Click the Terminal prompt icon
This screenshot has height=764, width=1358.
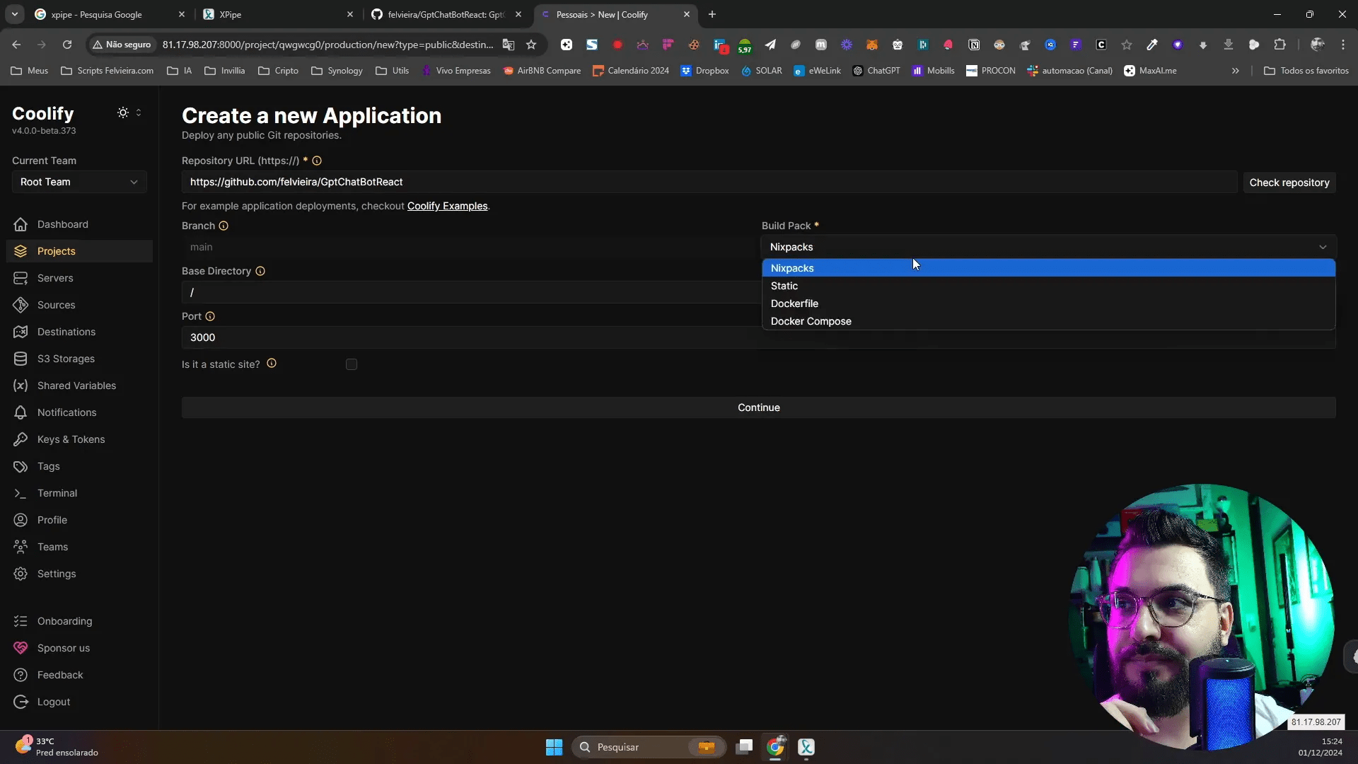click(x=21, y=493)
